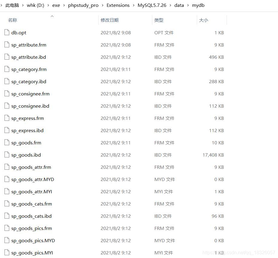Screen dimensions: 278x258
Task: Click the sp_goods_attr.frm file icon
Action: pos(7,167)
